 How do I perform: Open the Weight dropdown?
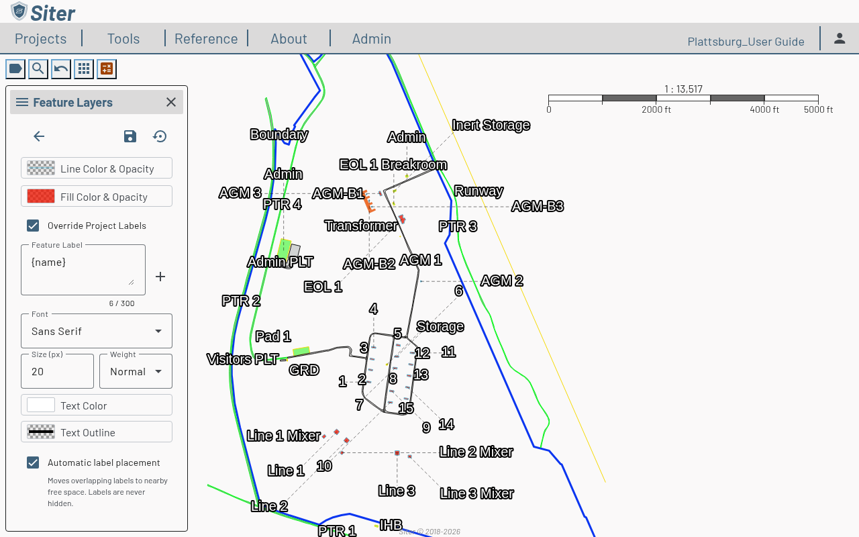pos(136,371)
